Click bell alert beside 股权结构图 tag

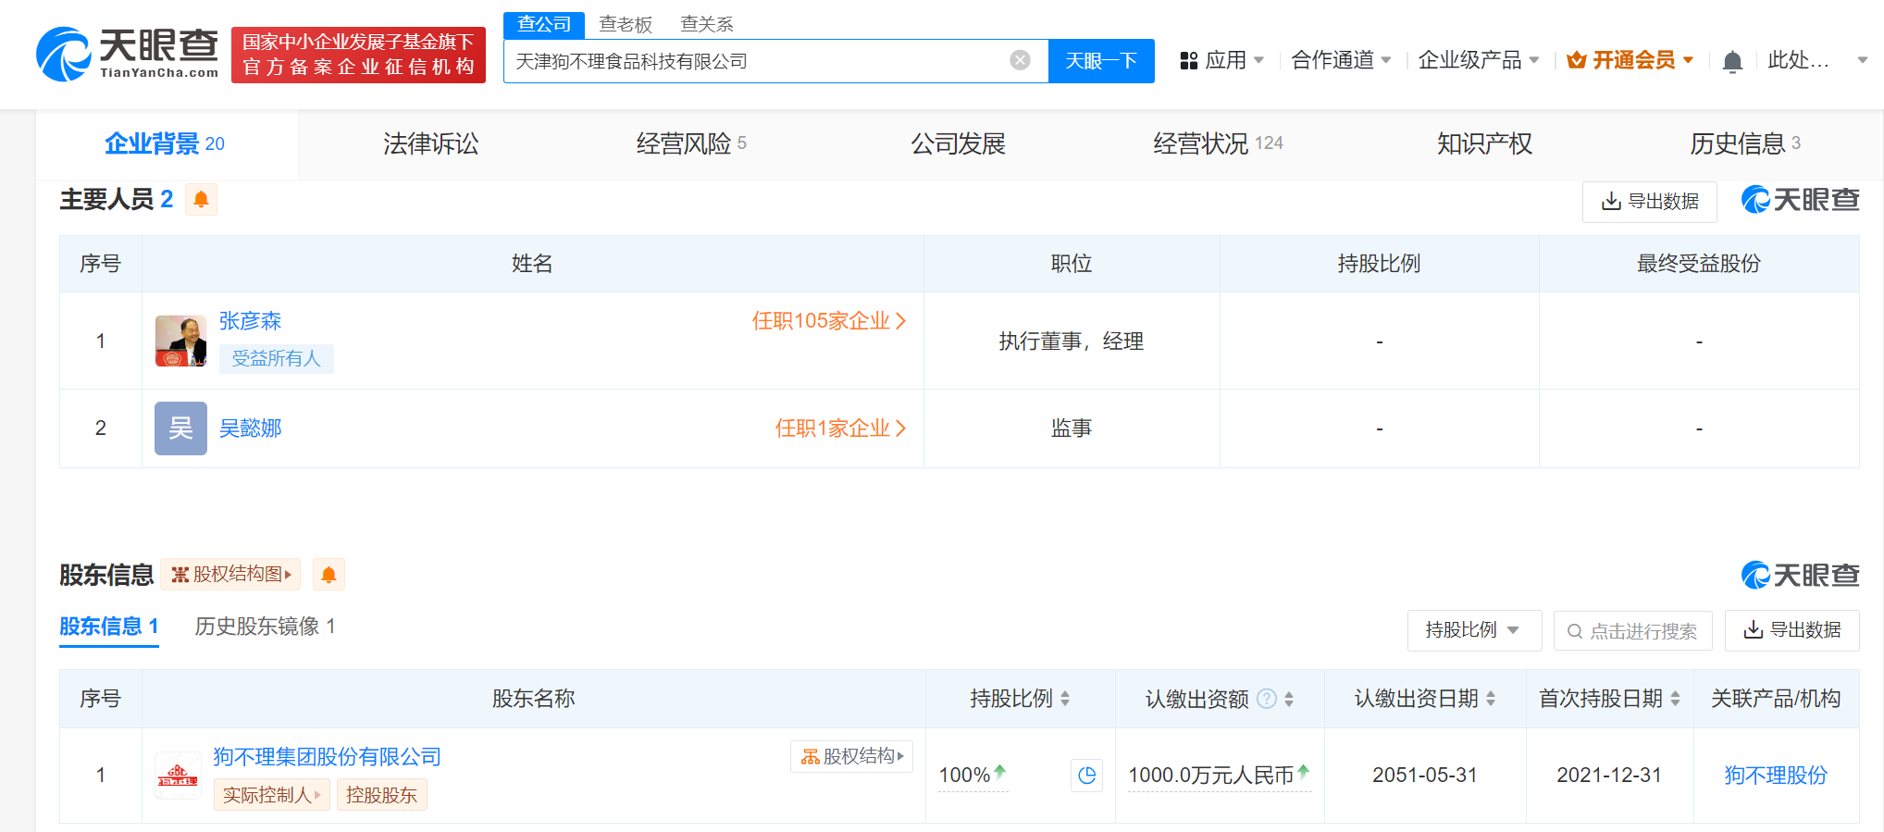pyautogui.click(x=328, y=575)
